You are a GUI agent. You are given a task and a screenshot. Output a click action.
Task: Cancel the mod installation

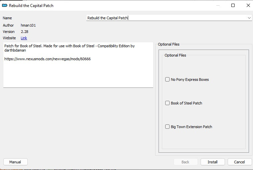(x=239, y=162)
